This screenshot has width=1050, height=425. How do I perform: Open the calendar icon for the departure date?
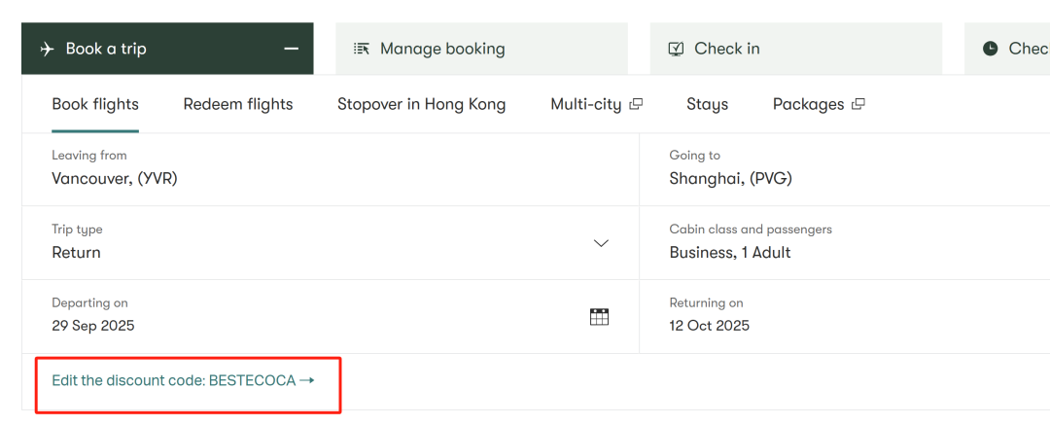coord(599,317)
